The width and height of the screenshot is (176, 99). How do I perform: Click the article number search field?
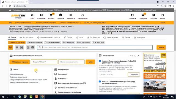point(95,48)
